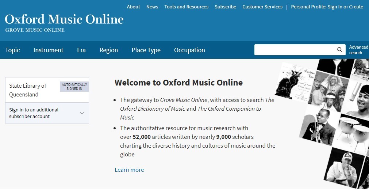The image size is (369, 190).
Task: Expand the additional subscriber account chevron
Action: [82, 113]
